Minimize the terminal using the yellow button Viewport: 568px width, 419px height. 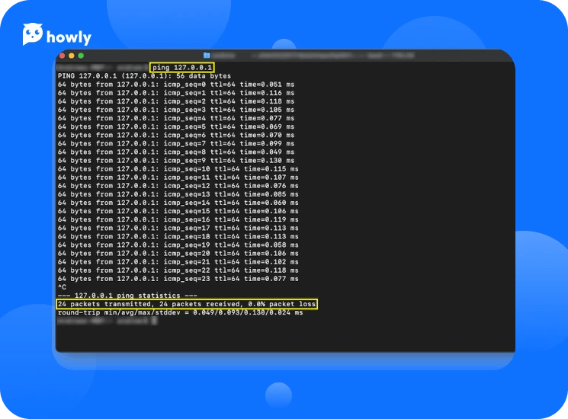click(72, 56)
